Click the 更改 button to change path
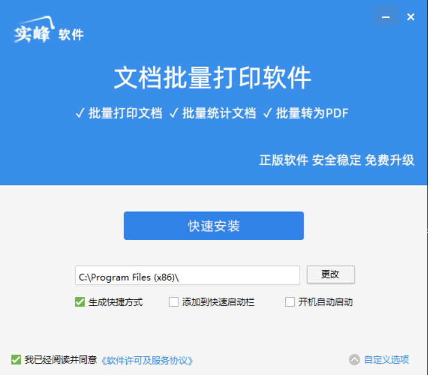 [331, 275]
